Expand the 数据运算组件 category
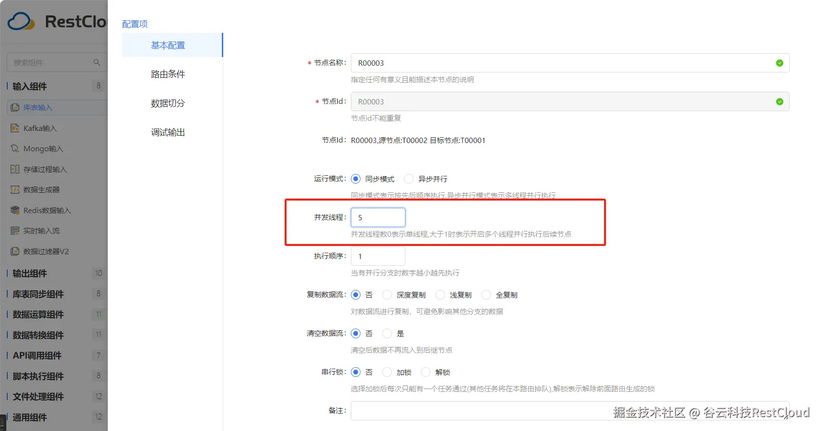 click(x=38, y=314)
